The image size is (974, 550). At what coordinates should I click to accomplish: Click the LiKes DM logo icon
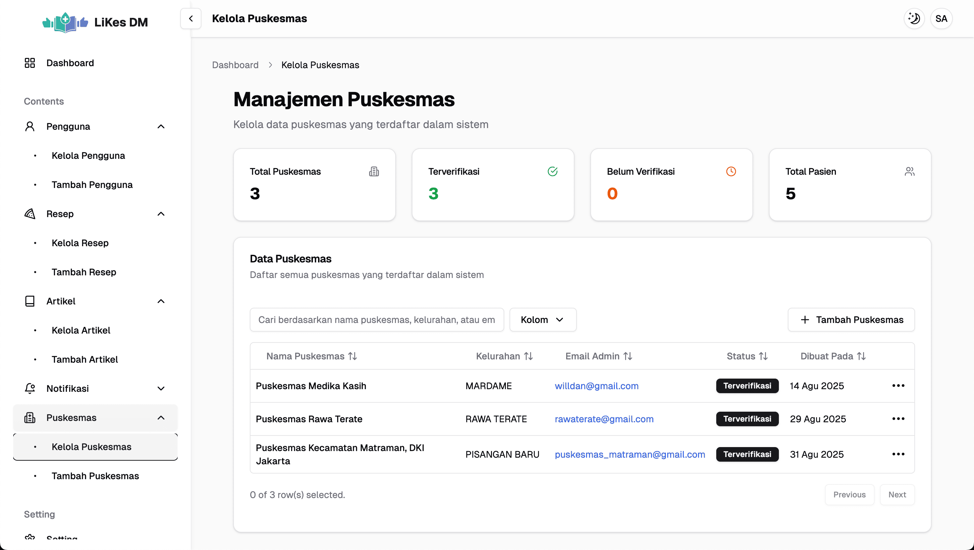(65, 22)
